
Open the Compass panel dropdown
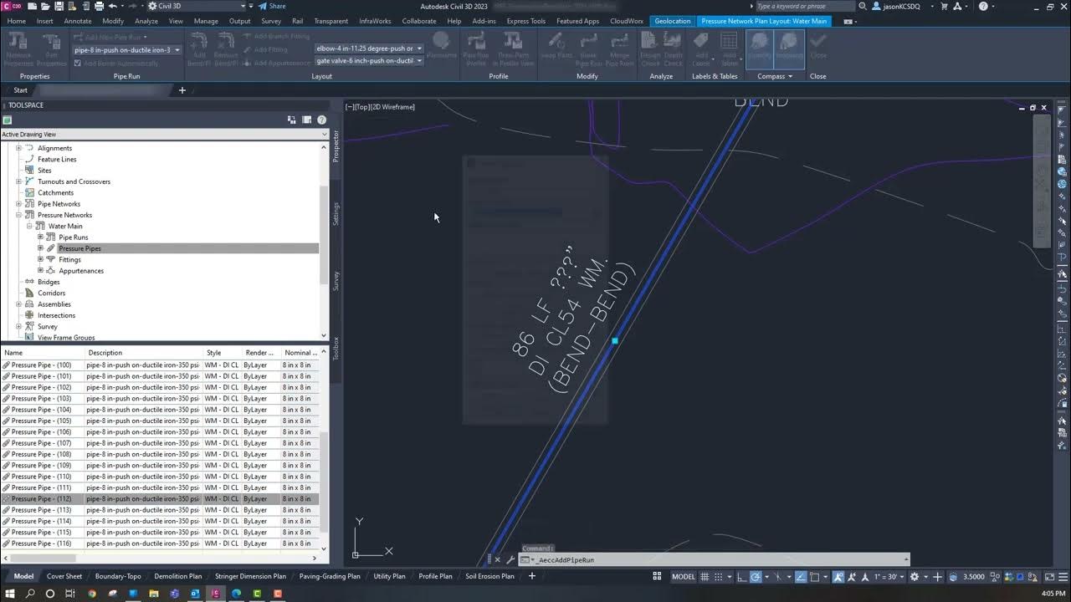pos(775,76)
